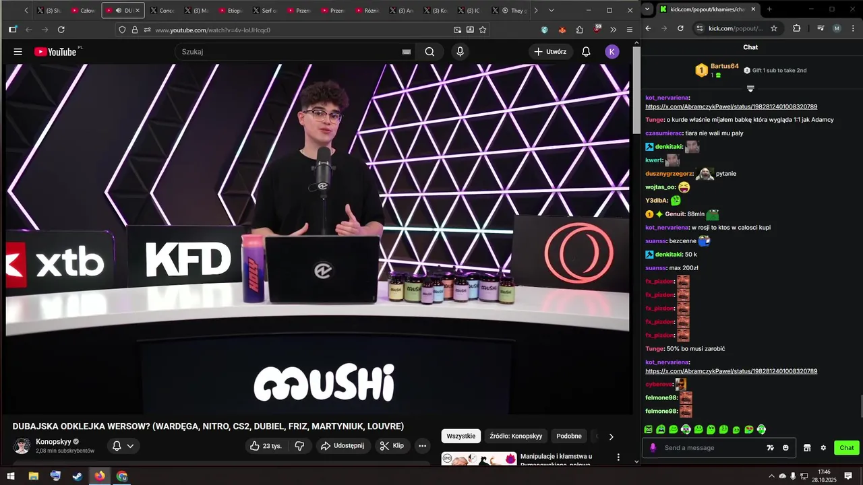Open Kick chat settings gear
The height and width of the screenshot is (485, 863).
[823, 448]
